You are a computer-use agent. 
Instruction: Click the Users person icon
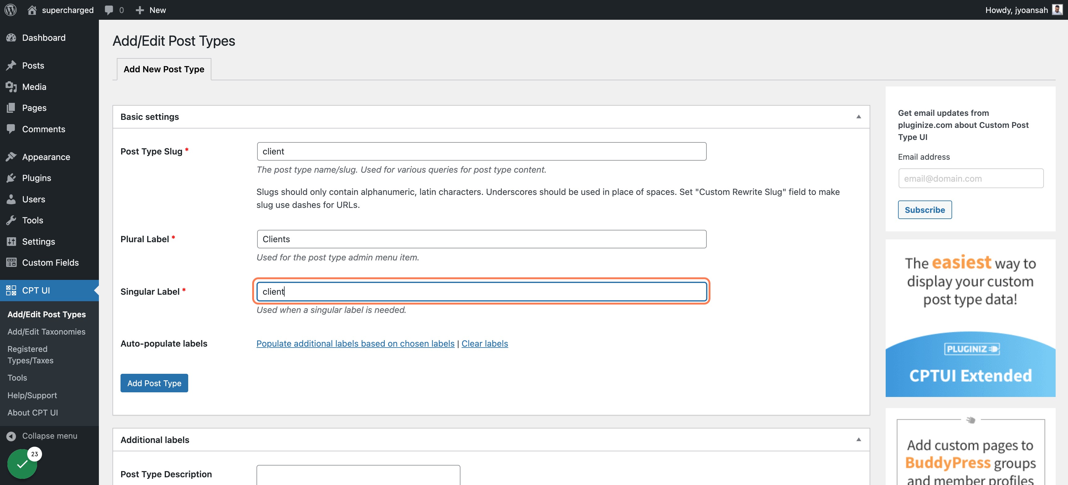[11, 199]
